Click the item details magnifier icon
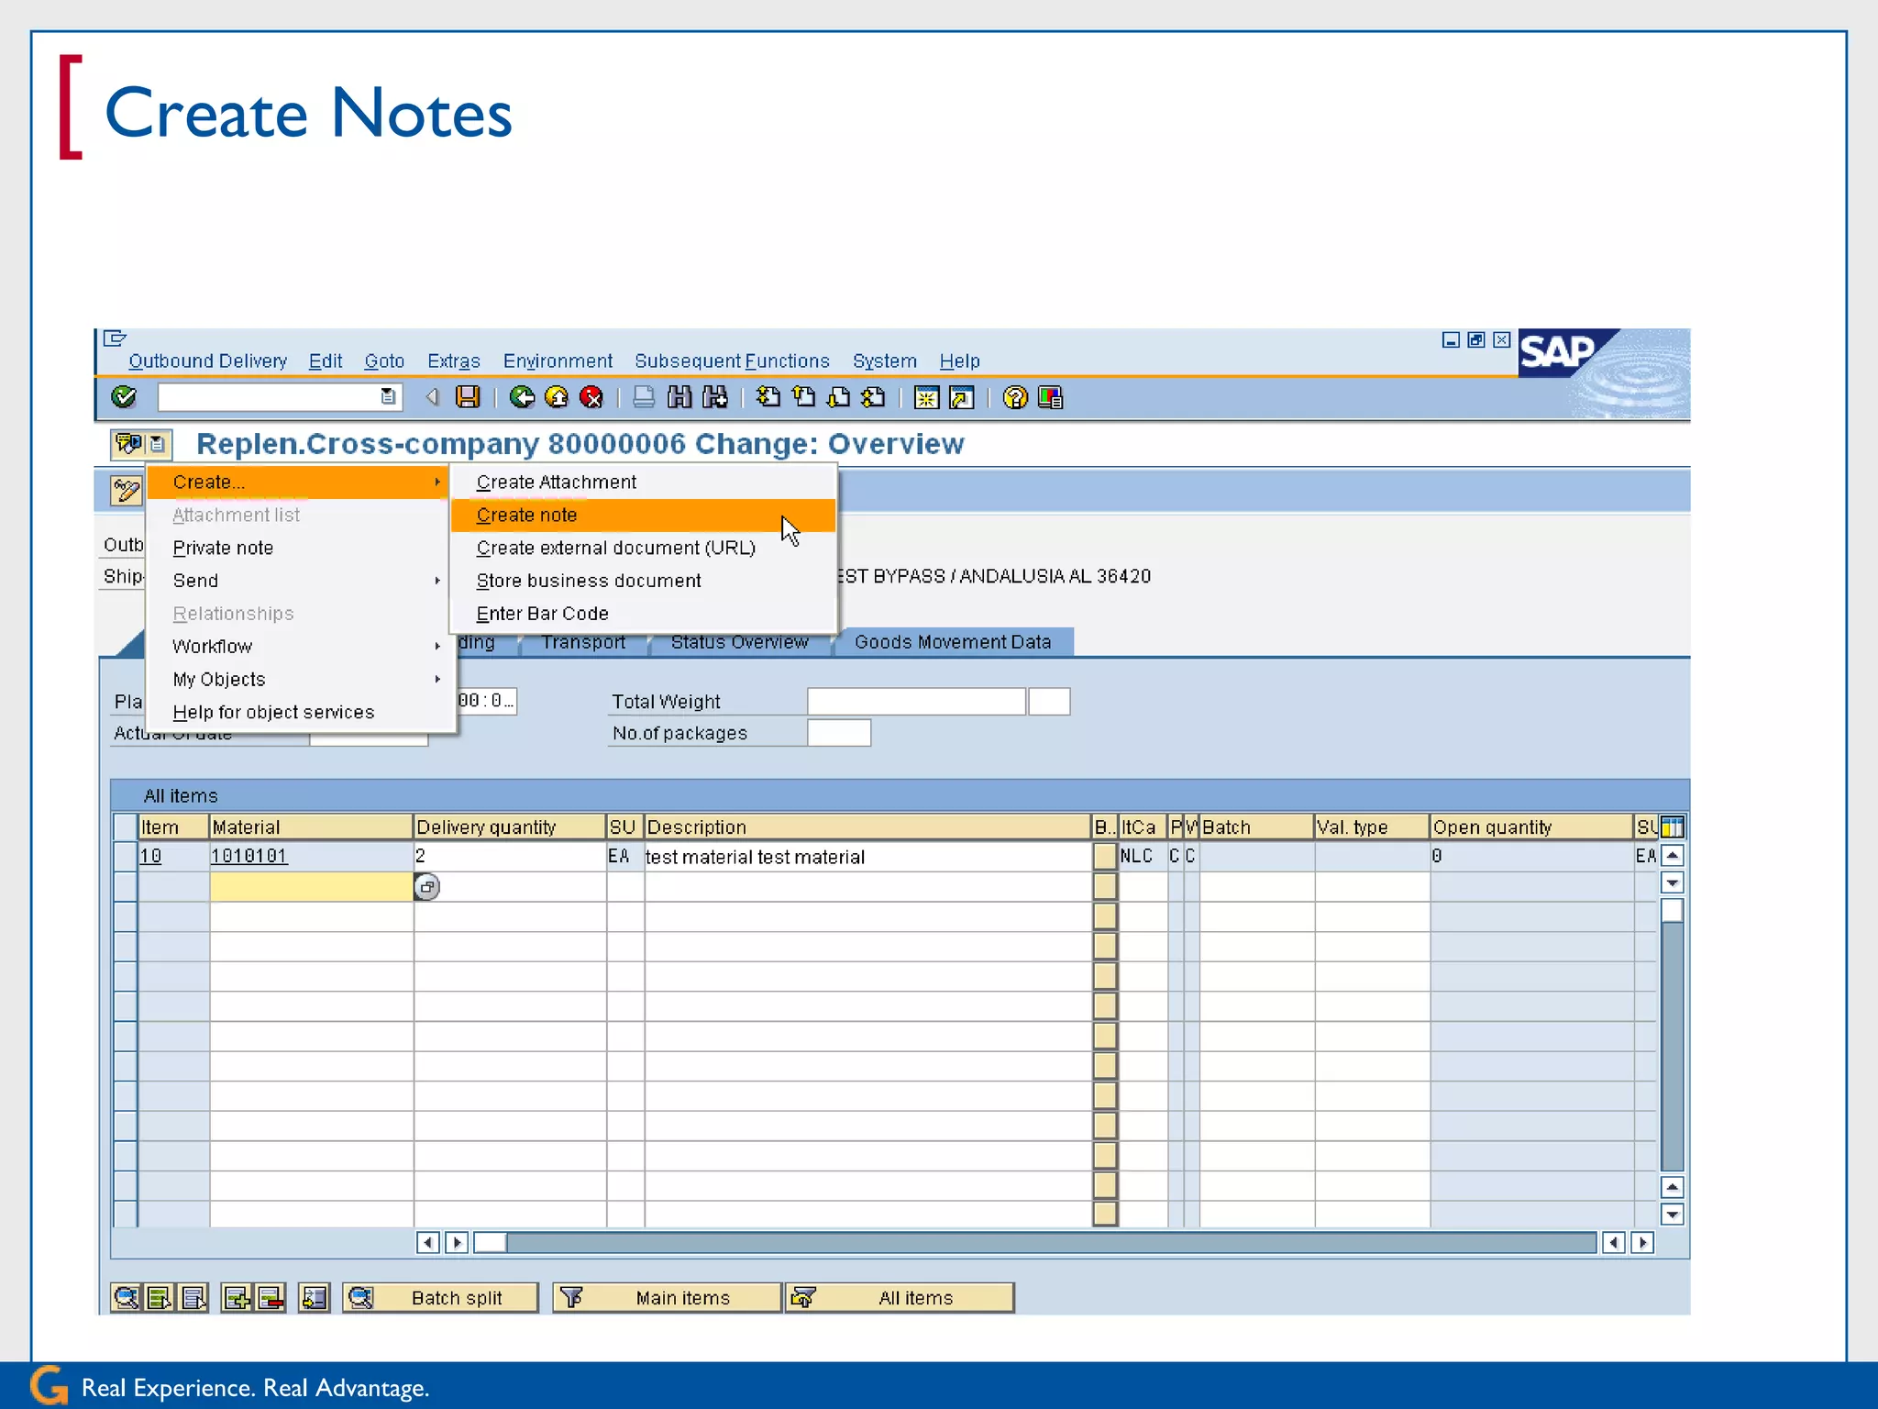Viewport: 1878px width, 1409px height. (126, 1297)
